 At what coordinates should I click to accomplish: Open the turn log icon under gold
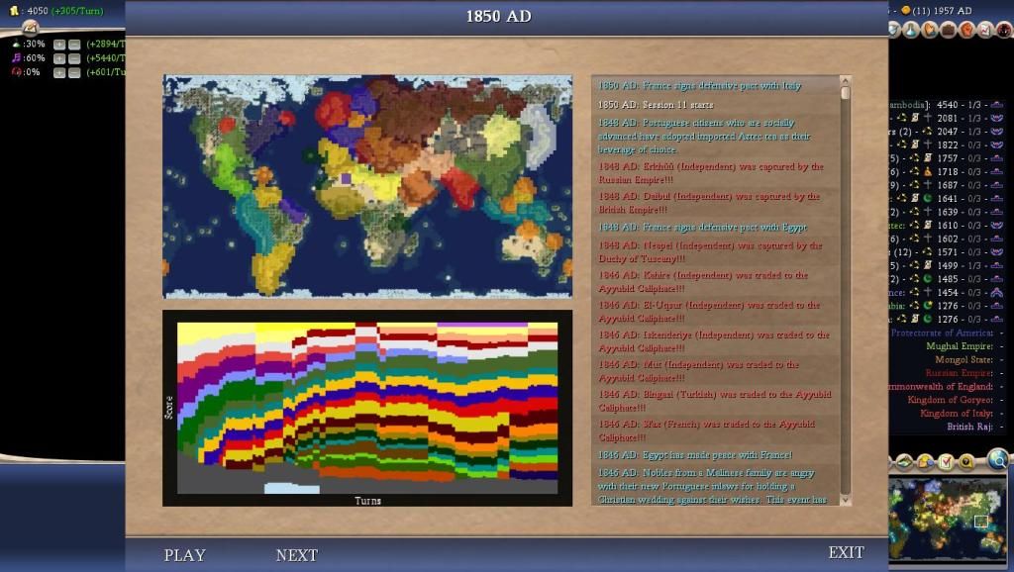click(31, 27)
